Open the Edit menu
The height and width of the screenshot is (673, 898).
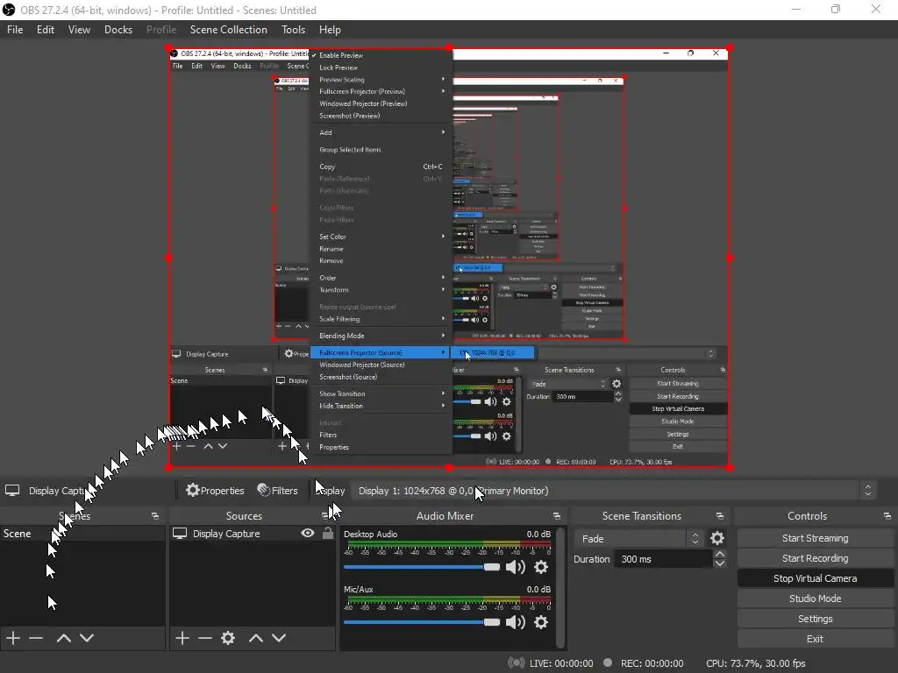click(x=46, y=29)
